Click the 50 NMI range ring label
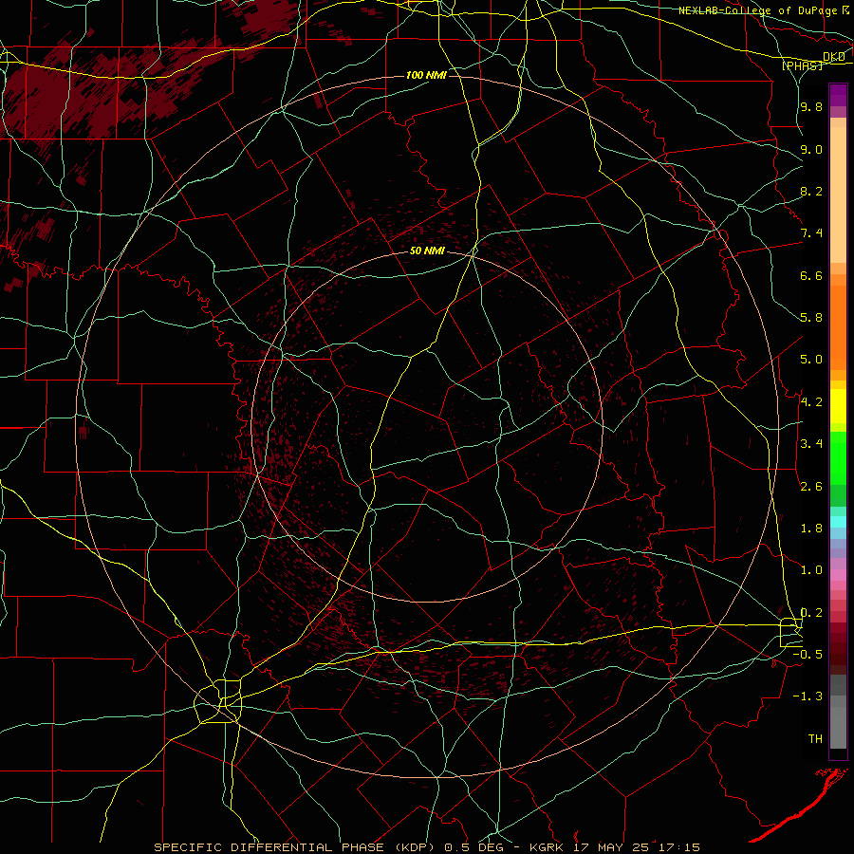Viewport: 854px width, 854px height. coord(427,251)
